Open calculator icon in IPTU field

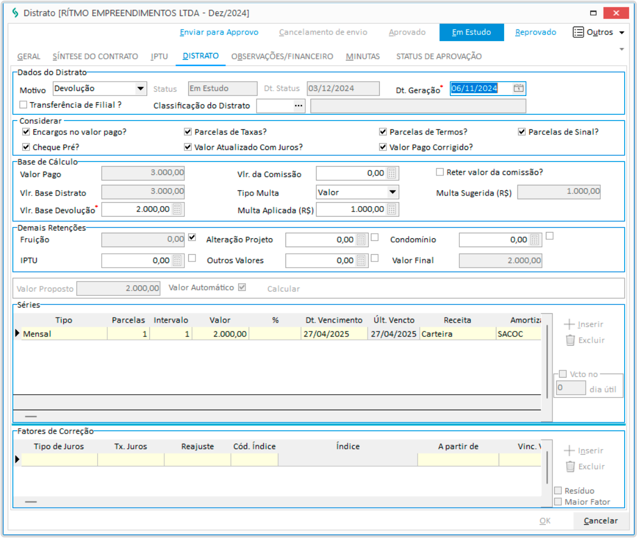click(178, 260)
